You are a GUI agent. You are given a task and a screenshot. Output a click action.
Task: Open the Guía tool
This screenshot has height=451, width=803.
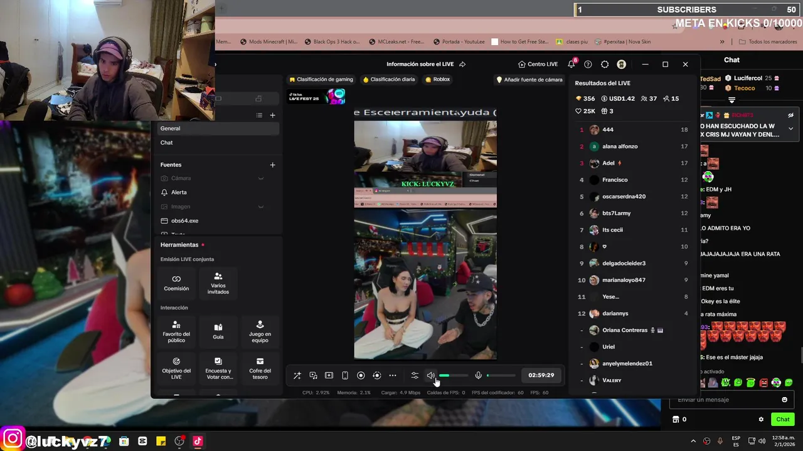(x=218, y=331)
